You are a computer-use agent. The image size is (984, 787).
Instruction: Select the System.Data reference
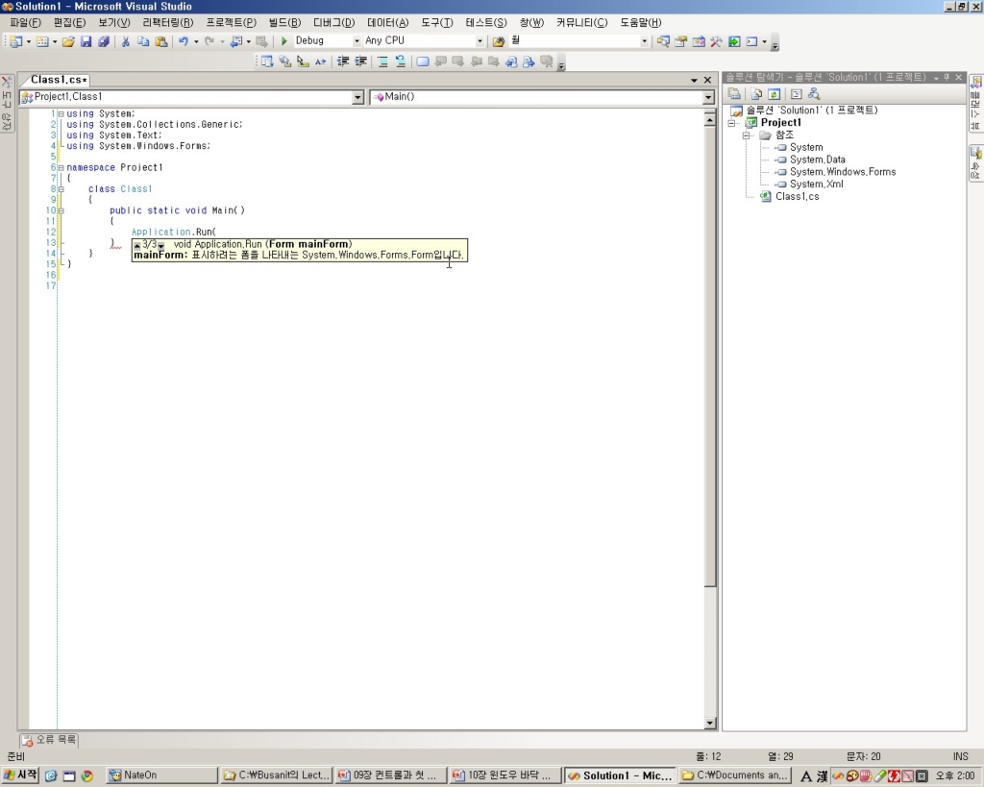coord(817,160)
